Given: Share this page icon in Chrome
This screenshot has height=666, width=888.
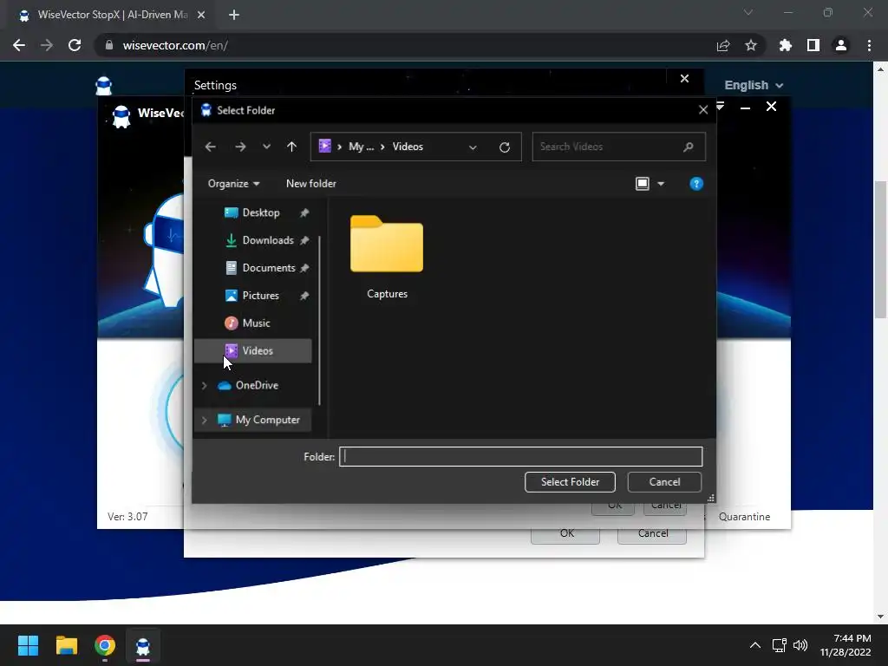Looking at the screenshot, I should coord(723,45).
